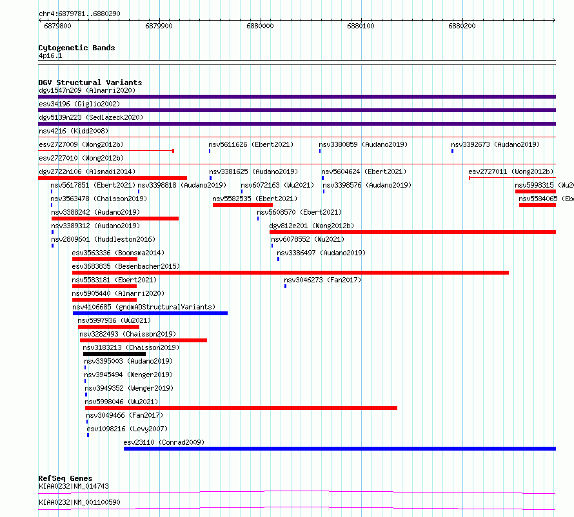The height and width of the screenshot is (517, 574).
Task: Select the nsv3398818 (Audano2019) label
Action: 182,185
